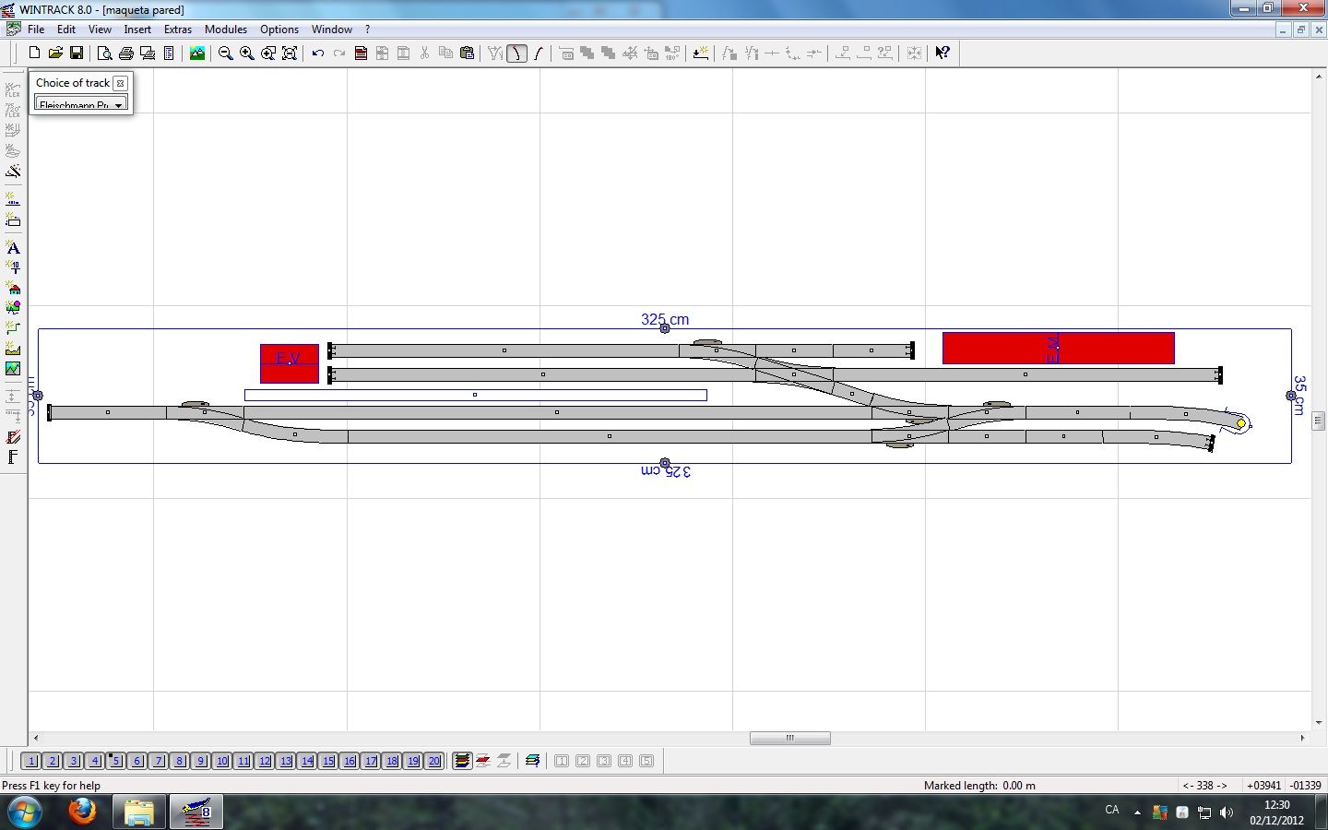
Task: Open the 3D landscape view icon
Action: [197, 53]
